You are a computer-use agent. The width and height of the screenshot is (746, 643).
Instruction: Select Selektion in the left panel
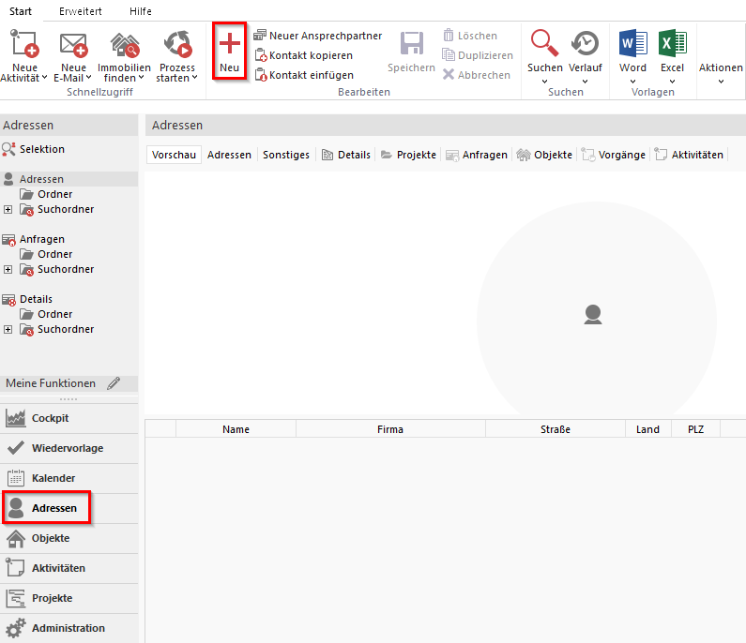[41, 149]
